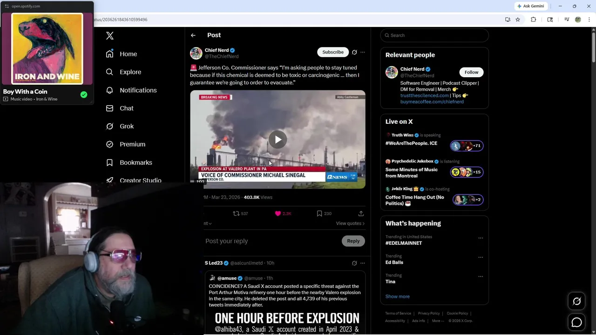The height and width of the screenshot is (335, 596).
Task: Open the X logo home icon
Action: 110,36
